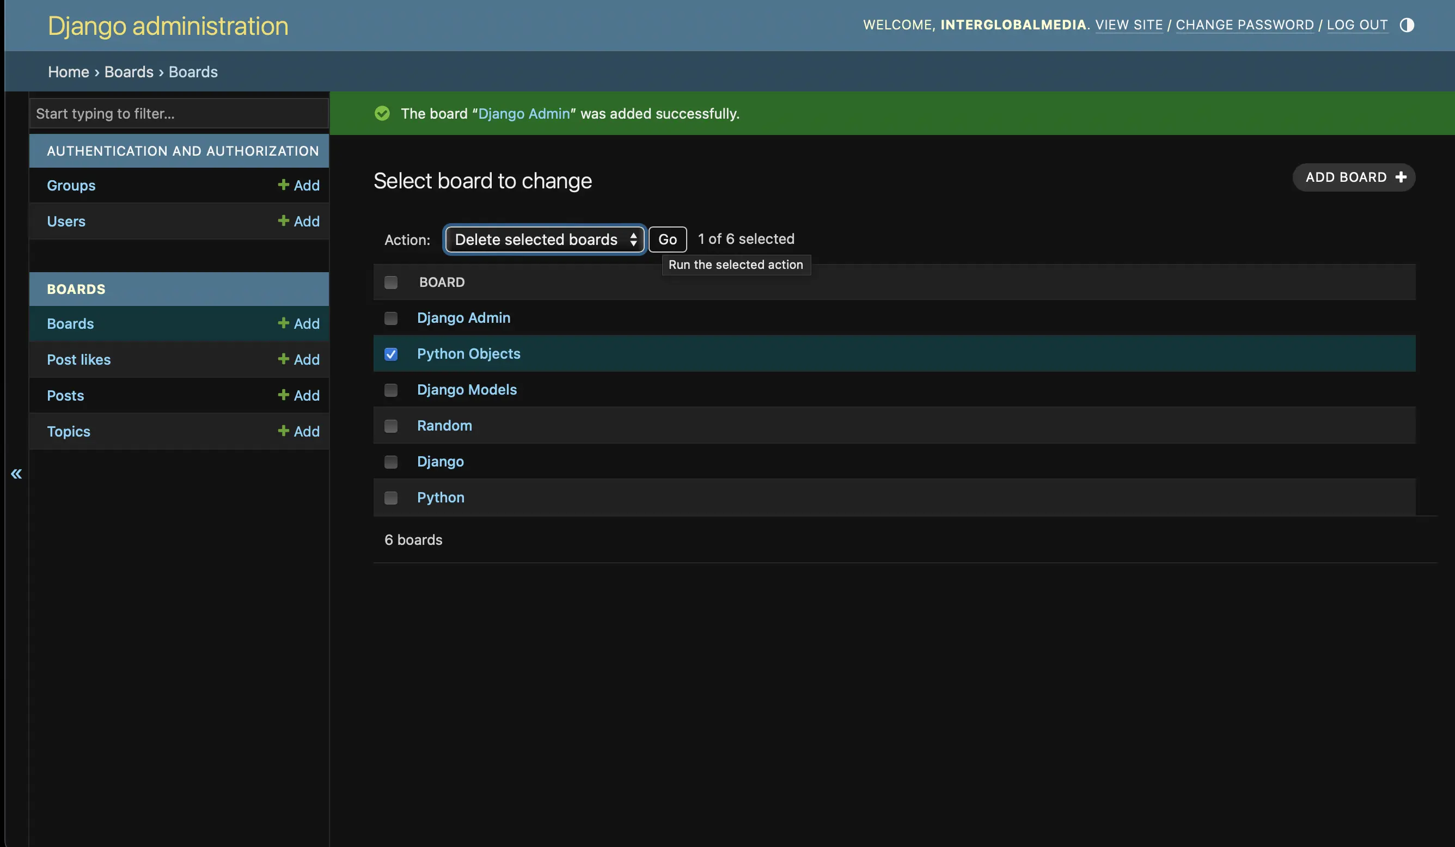Click the plus icon beside Topics Add

[283, 430]
